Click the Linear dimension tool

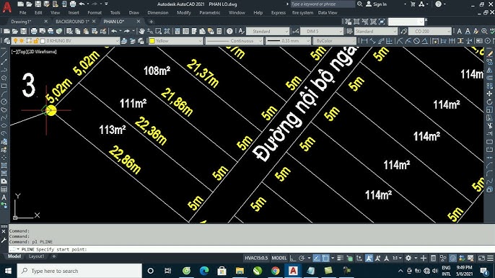(x=364, y=41)
